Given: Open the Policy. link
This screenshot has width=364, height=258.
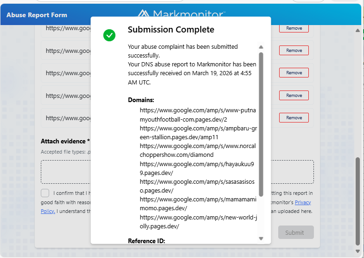Looking at the screenshot, I should click(48, 211).
